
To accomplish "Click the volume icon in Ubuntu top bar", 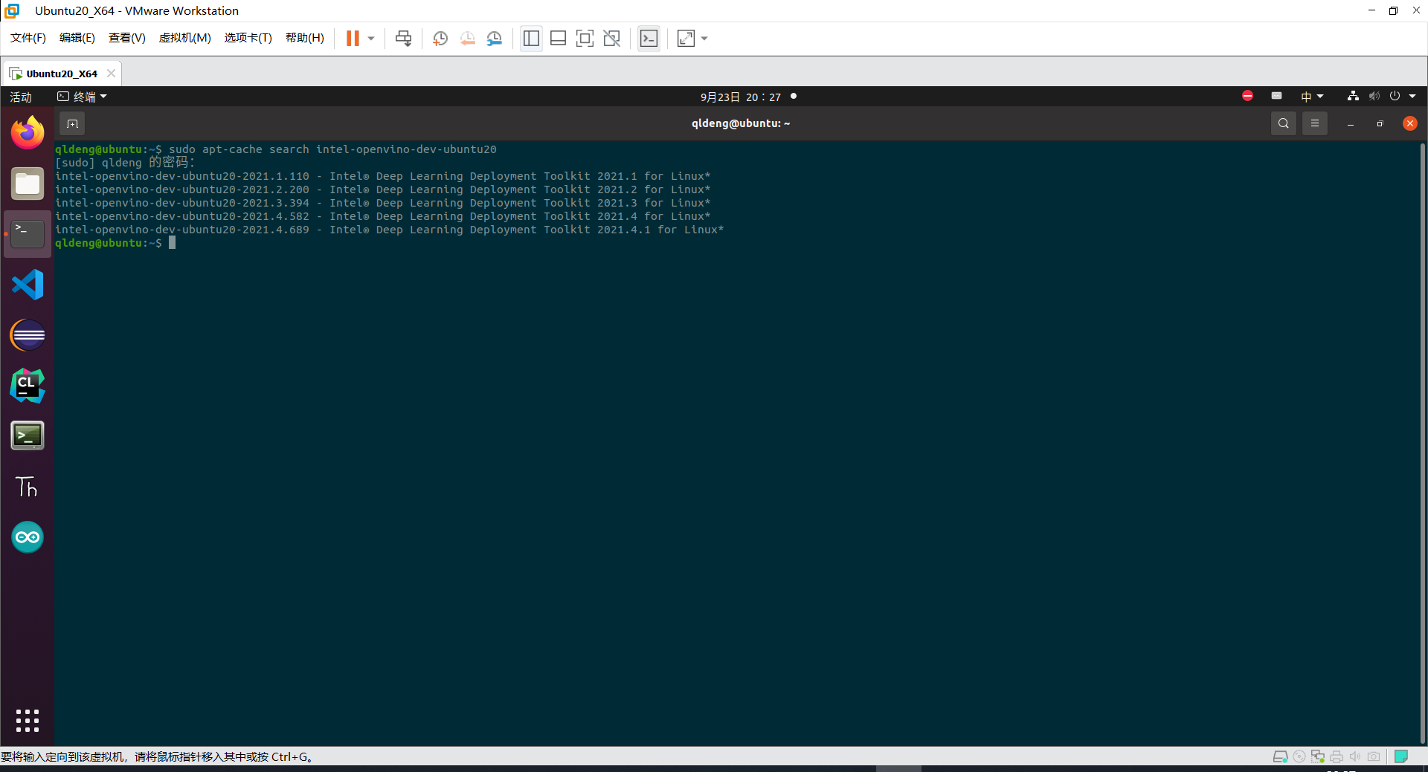I will 1374,96.
